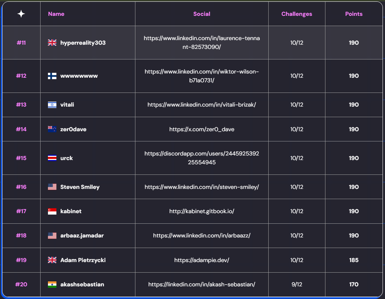Click the Social column header
Viewport: 385px width, 299px height.
pyautogui.click(x=202, y=14)
